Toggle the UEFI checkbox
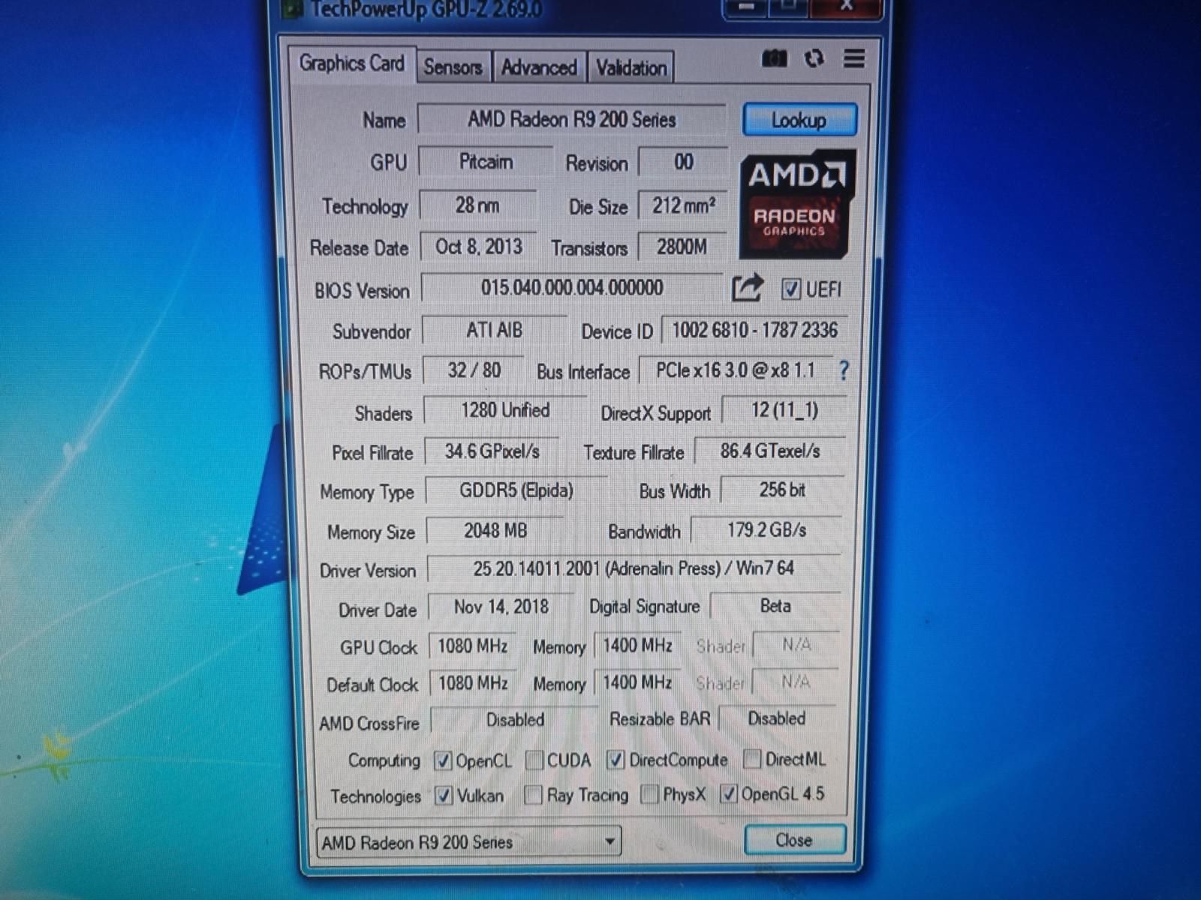 790,289
